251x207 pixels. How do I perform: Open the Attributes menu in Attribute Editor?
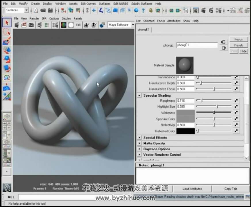click(x=174, y=21)
